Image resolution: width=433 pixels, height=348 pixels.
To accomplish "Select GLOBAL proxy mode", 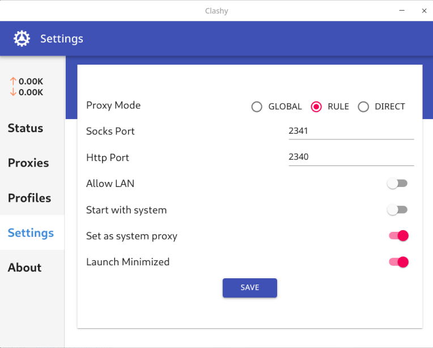I will click(x=257, y=107).
